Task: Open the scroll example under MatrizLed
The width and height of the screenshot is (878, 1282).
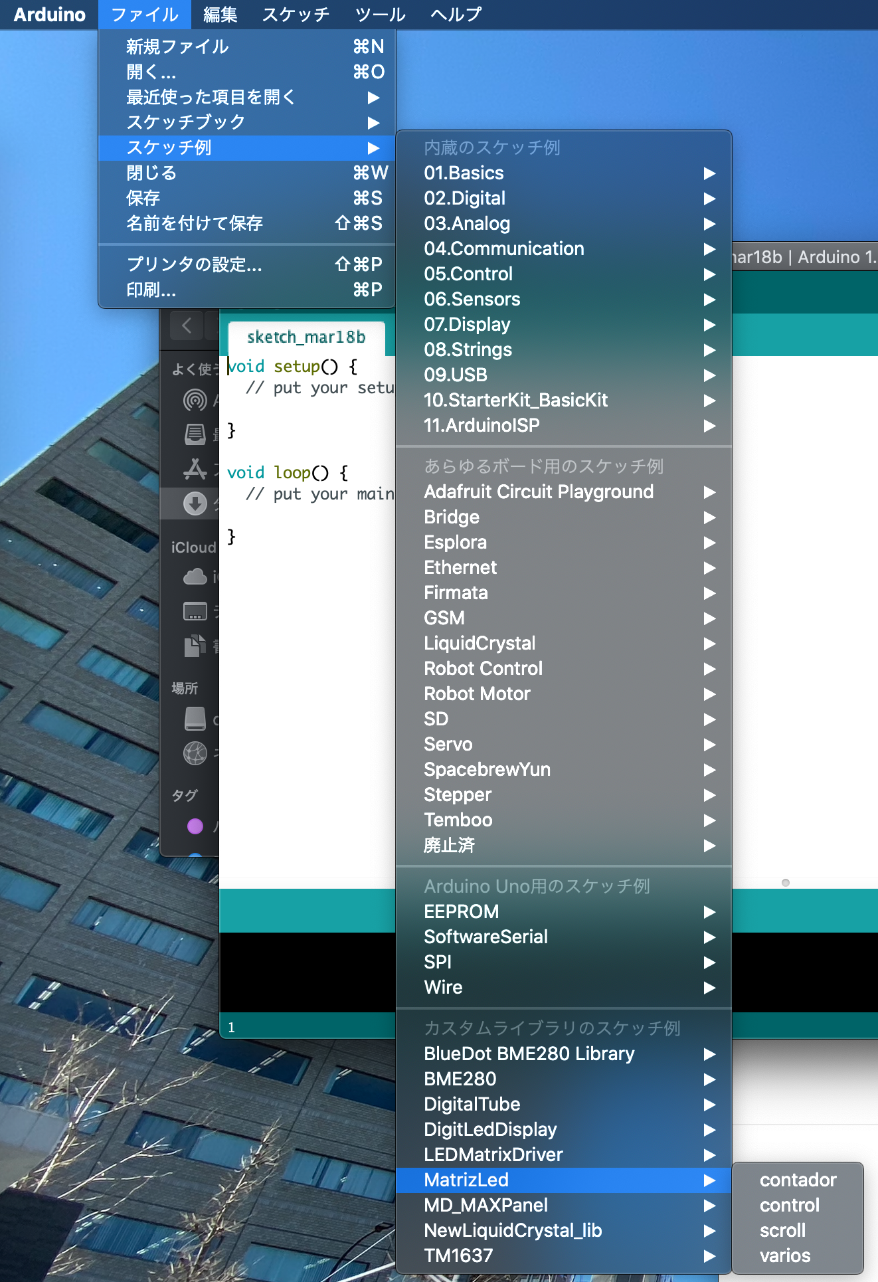Action: [x=782, y=1231]
